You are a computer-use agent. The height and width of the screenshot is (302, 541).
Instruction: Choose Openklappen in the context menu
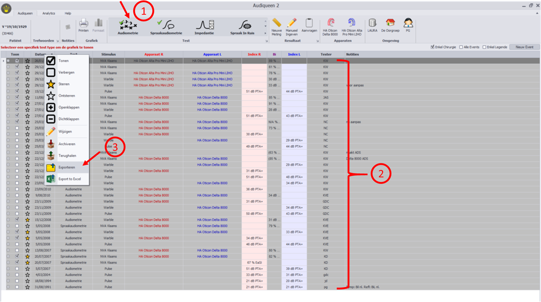[x=67, y=108]
